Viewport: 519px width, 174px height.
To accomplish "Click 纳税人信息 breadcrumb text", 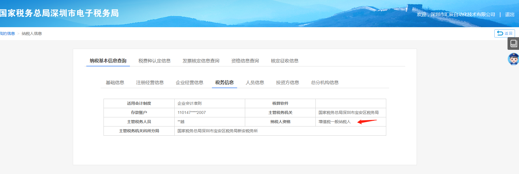I will pyautogui.click(x=32, y=33).
